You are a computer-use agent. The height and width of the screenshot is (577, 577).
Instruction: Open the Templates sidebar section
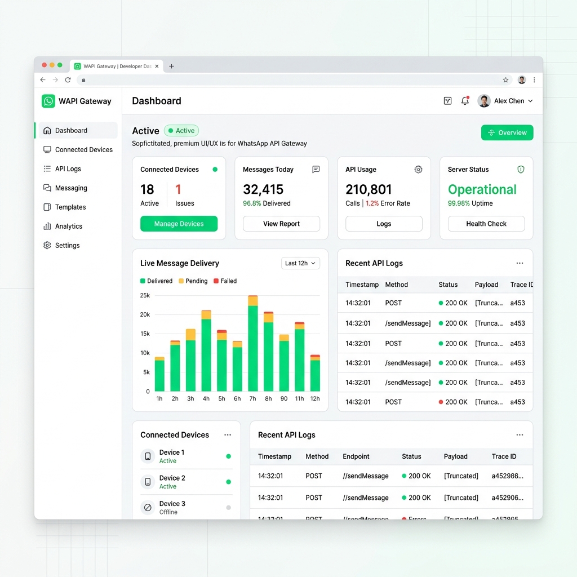click(78, 207)
